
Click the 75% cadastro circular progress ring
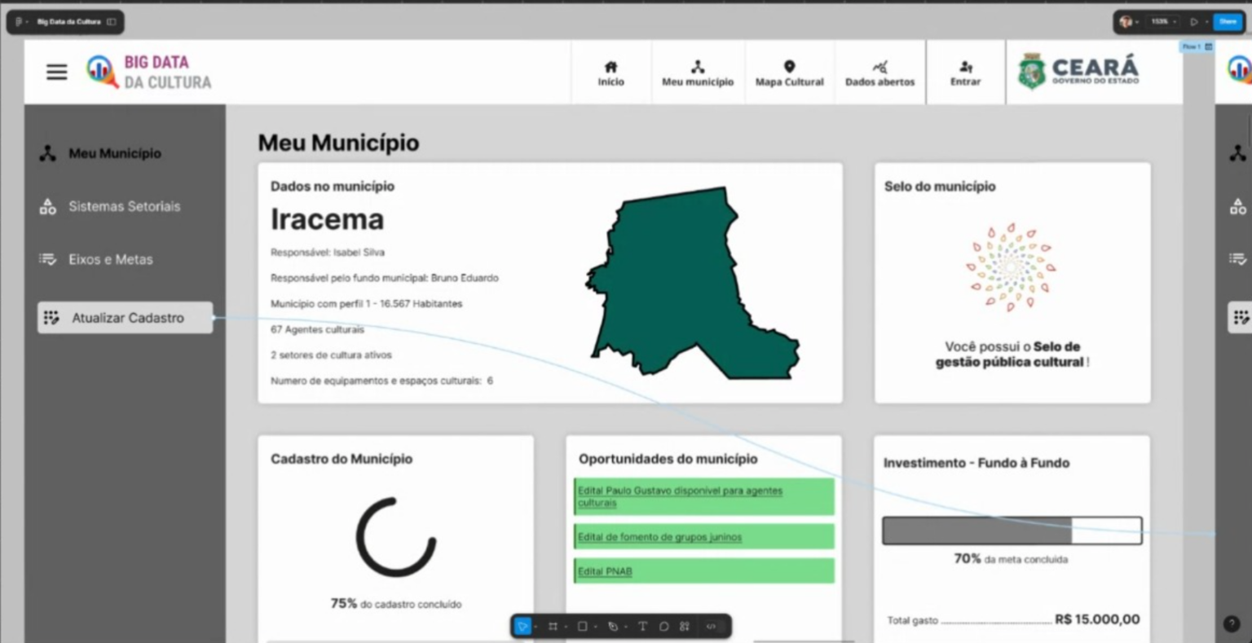396,537
